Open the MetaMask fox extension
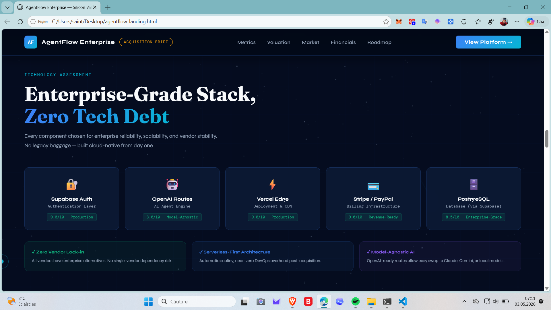The width and height of the screenshot is (551, 310). pos(399,22)
